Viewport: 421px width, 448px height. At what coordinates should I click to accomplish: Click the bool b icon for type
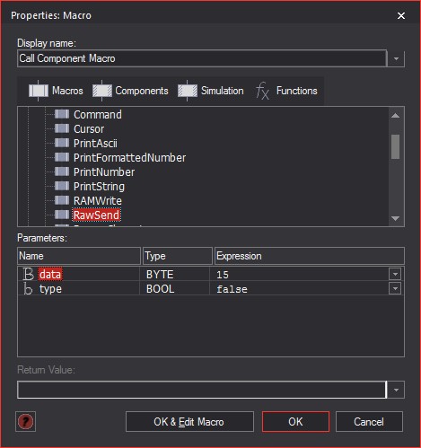pyautogui.click(x=28, y=289)
